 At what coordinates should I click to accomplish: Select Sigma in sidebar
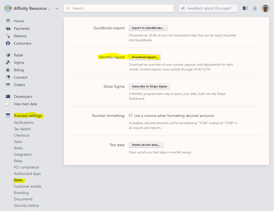pyautogui.click(x=19, y=62)
